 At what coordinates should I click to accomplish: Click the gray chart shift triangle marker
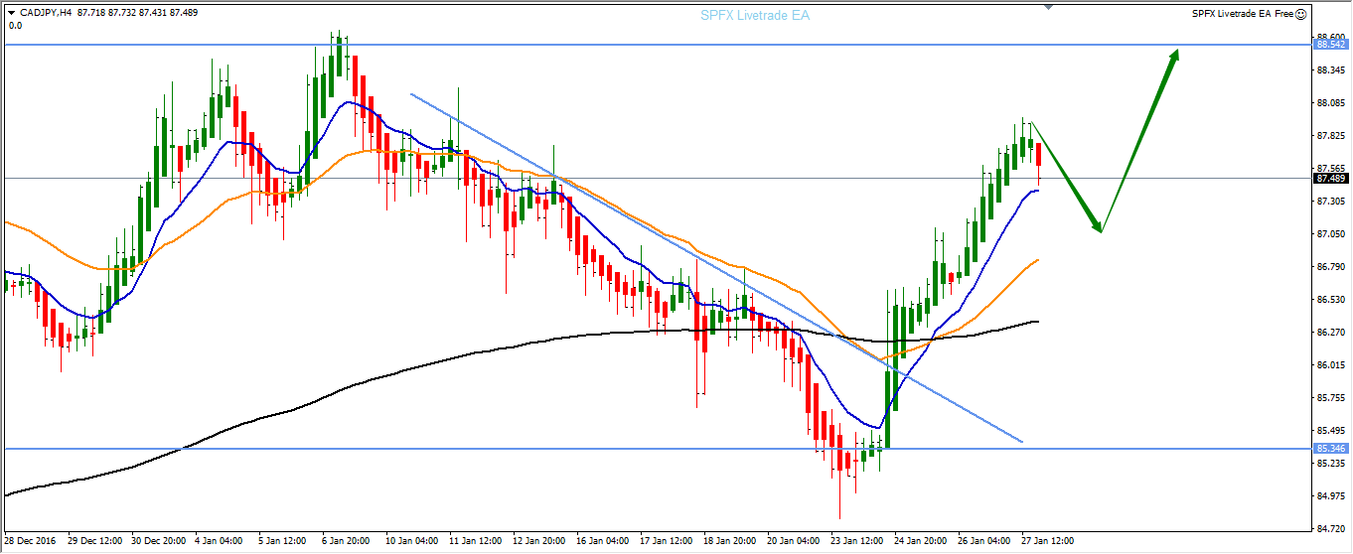[1047, 6]
